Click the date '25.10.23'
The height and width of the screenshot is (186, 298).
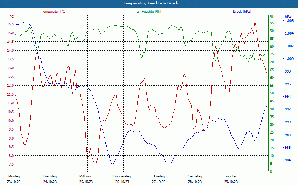click(86, 182)
